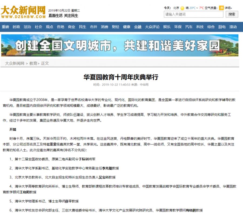This screenshot has width=243, height=213.
Task: Click the name 薛平 in item 5
Action: [x=68, y=201]
